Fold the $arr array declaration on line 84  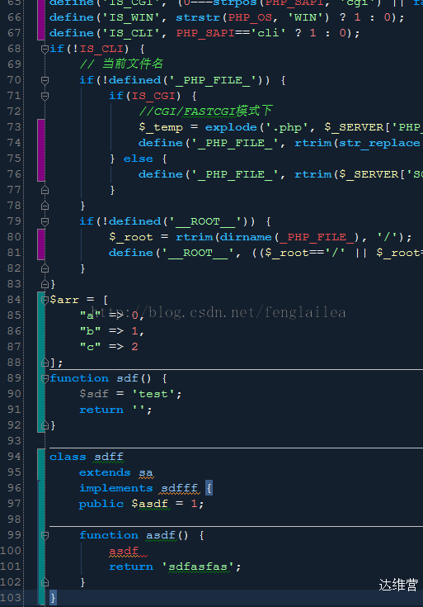point(45,300)
